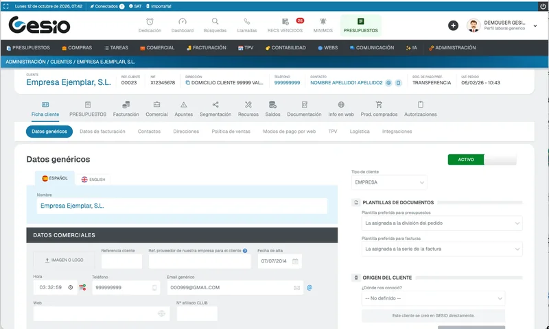This screenshot has width=549, height=329.
Task: Expand user profile chevron menu
Action: point(535,26)
